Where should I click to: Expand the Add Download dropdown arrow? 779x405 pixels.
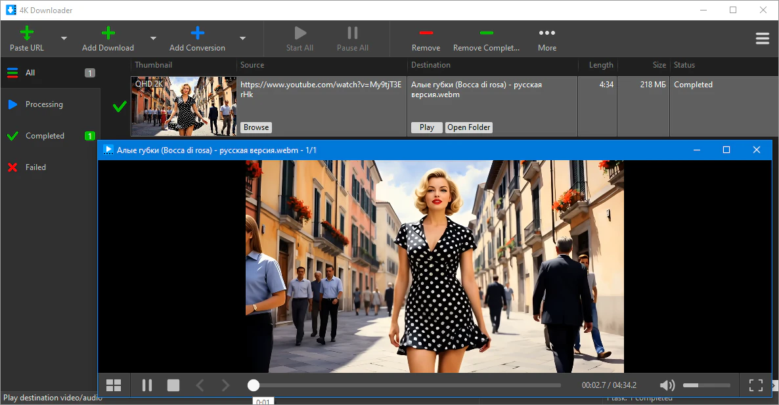(x=153, y=39)
